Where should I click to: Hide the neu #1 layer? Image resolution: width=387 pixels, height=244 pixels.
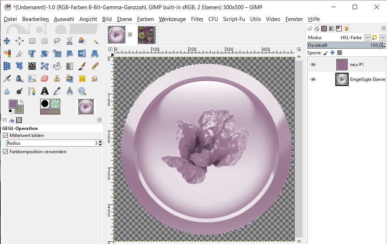coord(313,65)
